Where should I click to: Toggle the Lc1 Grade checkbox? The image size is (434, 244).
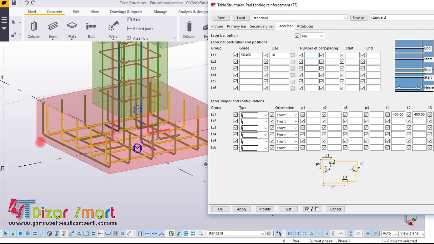(x=236, y=55)
